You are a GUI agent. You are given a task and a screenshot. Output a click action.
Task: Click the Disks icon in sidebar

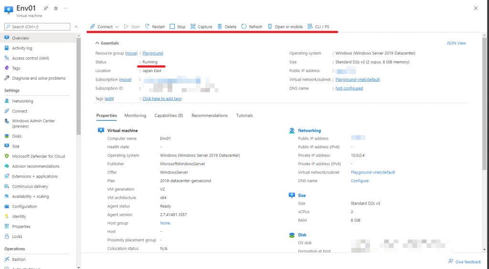coord(7,136)
